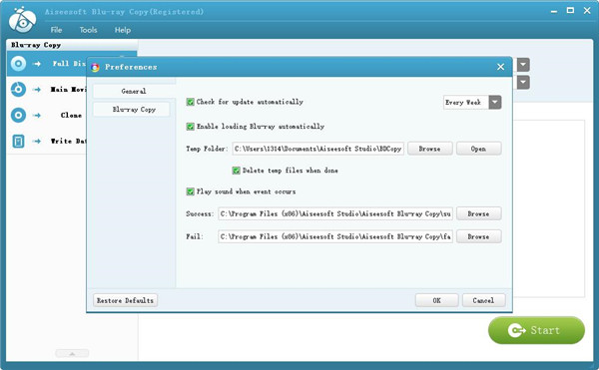Click Browse for Fail sound file
The image size is (599, 370).
478,236
